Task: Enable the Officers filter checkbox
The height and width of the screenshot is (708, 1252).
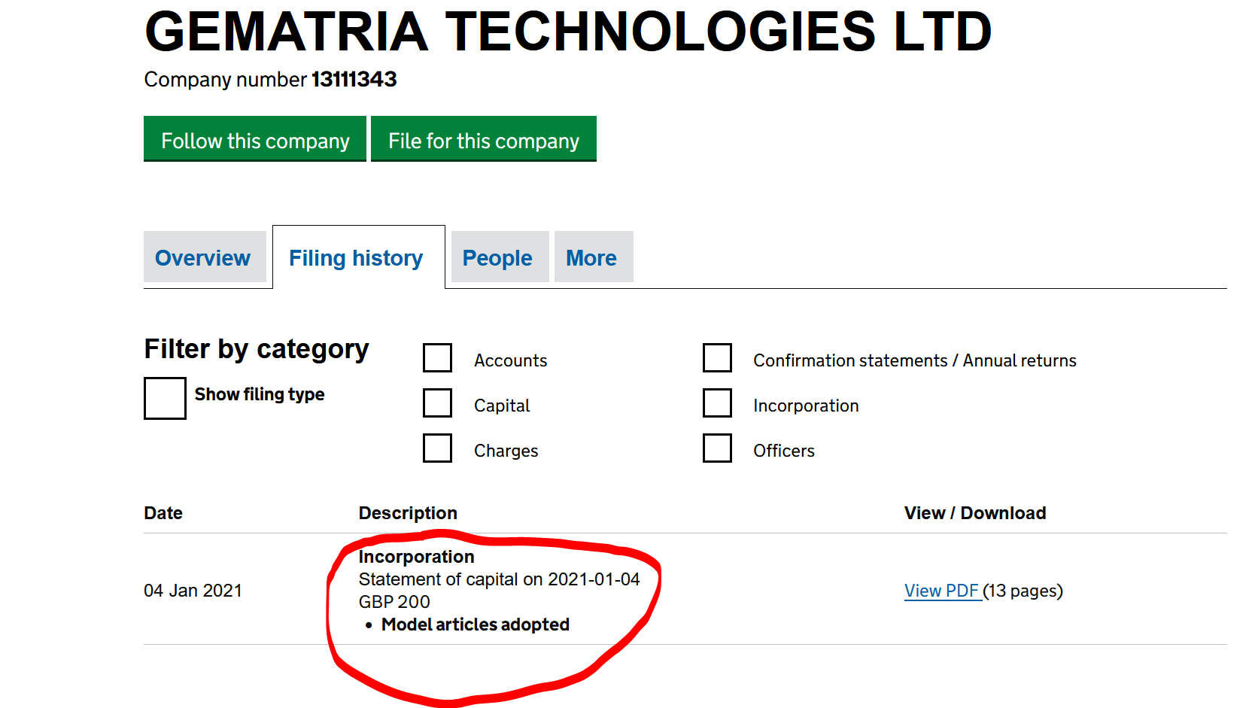Action: tap(717, 448)
